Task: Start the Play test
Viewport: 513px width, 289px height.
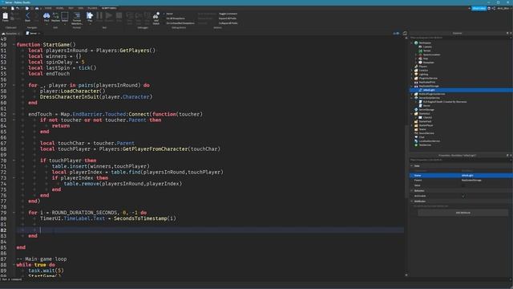Action: point(90,15)
